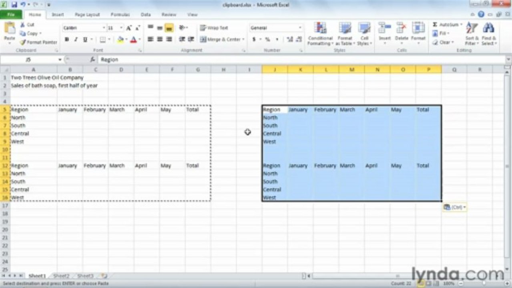Switch to the Data tab
Viewport: 512px width, 288px height.
pyautogui.click(x=146, y=14)
